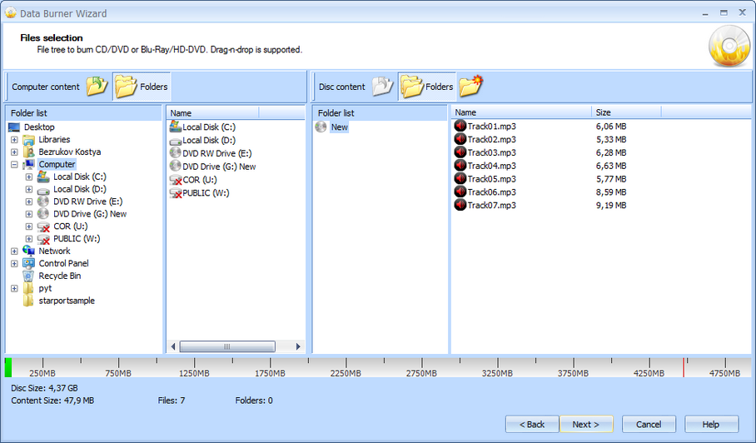Image resolution: width=756 pixels, height=443 pixels.
Task: Proceed with the Next button
Action: click(586, 424)
